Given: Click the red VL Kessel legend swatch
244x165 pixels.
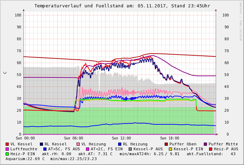Looking at the screenshot, I should [7, 144].
